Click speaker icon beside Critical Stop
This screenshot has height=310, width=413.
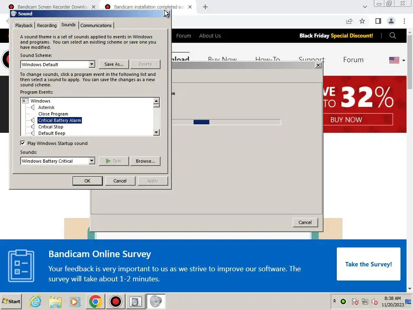tap(33, 127)
